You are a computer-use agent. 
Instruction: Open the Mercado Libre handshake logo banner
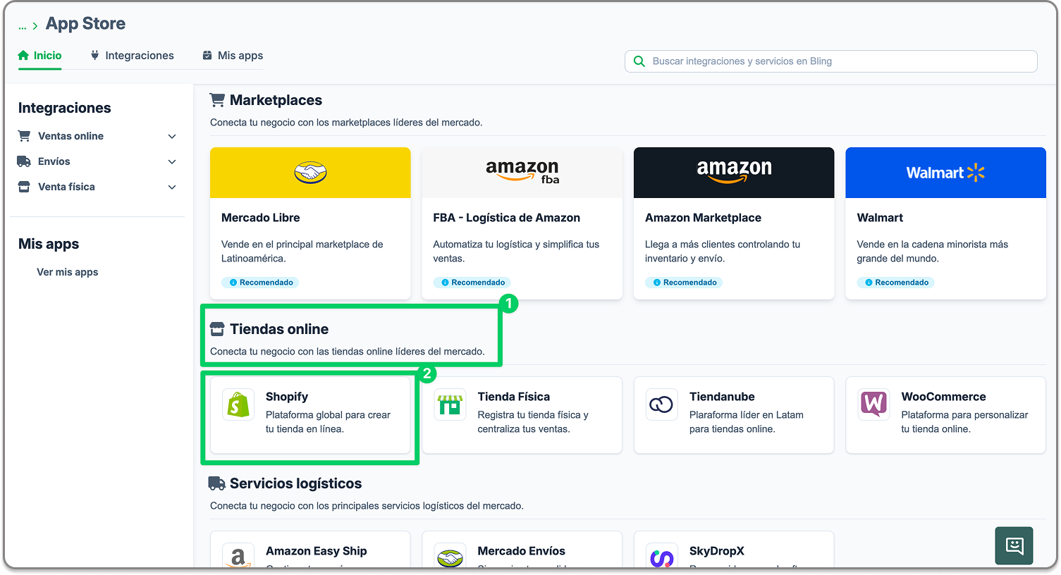tap(310, 173)
